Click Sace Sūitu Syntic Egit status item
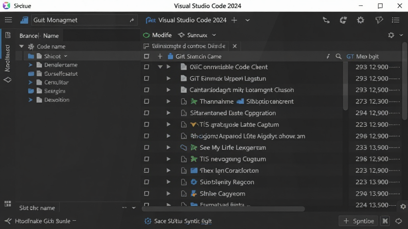The image size is (408, 229). (x=178, y=221)
